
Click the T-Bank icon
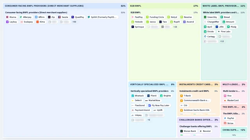pyautogui.click(x=181, y=96)
